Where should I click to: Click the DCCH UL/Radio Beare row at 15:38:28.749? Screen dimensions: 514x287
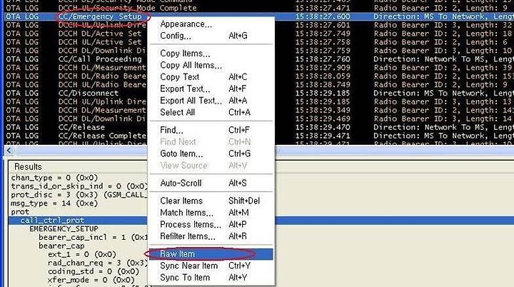click(102, 85)
